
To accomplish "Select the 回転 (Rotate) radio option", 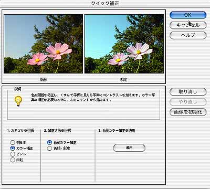I will pyautogui.click(x=13, y=160).
